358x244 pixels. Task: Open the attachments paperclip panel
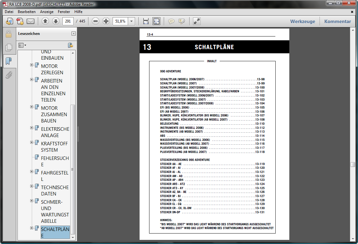9,75
